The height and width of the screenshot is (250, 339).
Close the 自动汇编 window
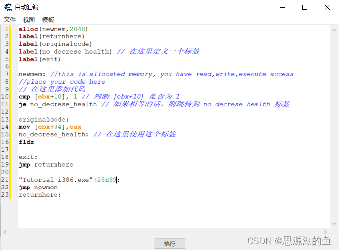point(327,7)
